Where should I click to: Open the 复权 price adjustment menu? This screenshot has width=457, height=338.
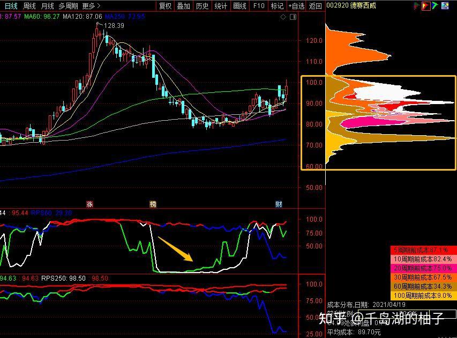point(165,6)
